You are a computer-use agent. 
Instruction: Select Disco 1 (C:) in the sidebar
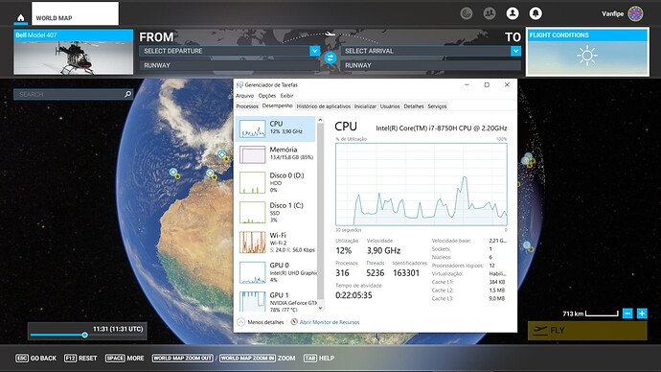(x=276, y=213)
